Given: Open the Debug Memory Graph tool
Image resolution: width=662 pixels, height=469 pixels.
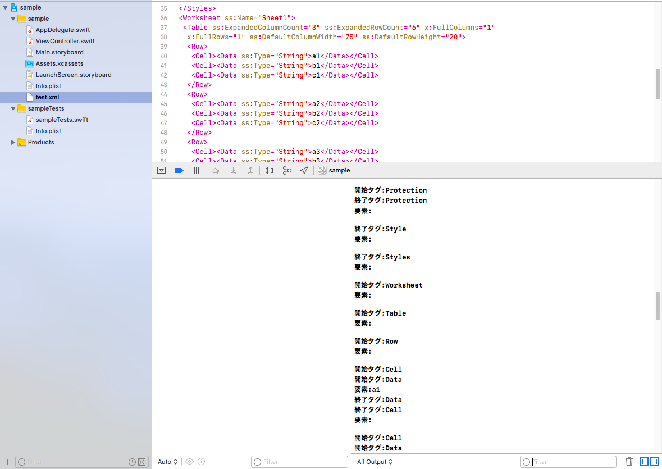Looking at the screenshot, I should point(287,170).
